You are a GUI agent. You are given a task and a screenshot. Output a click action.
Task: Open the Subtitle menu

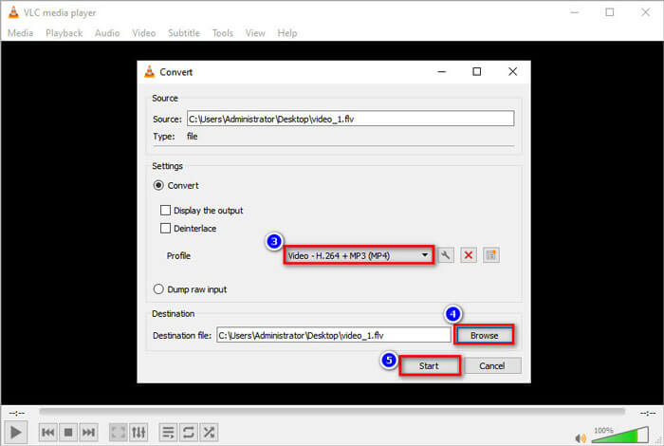point(184,33)
